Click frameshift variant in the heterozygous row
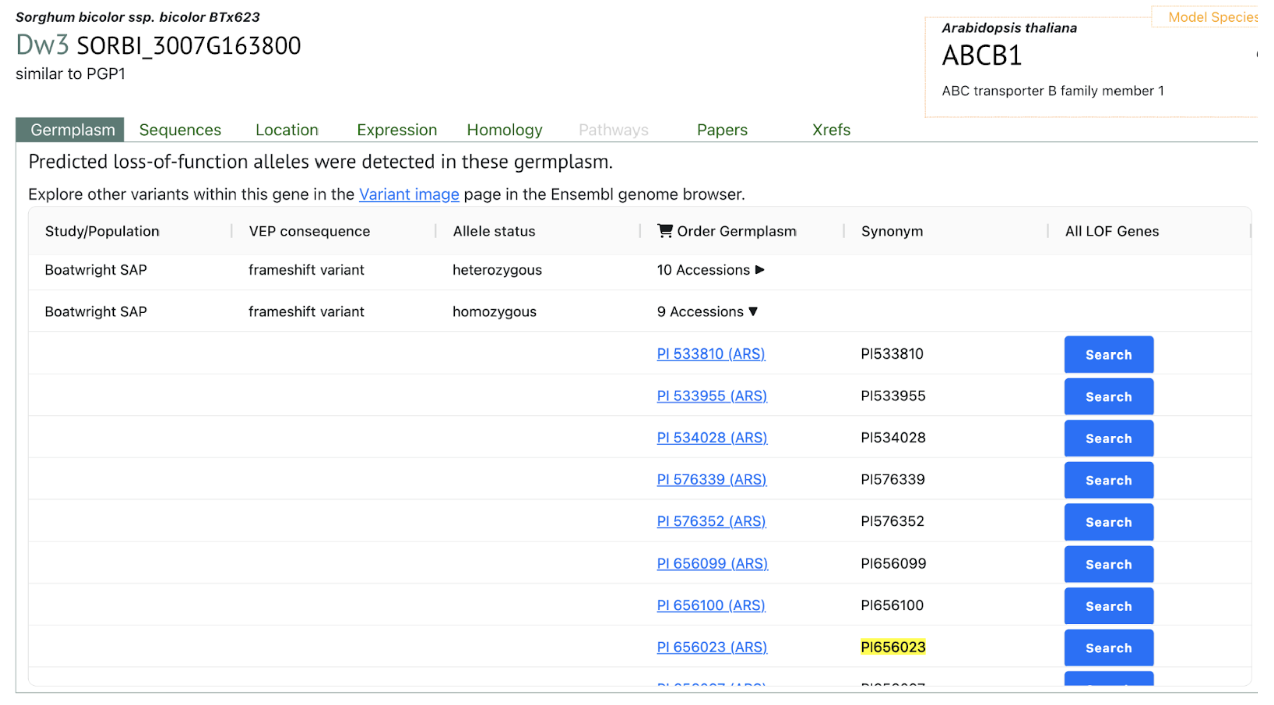The width and height of the screenshot is (1274, 705). pos(306,270)
